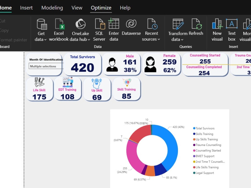The image size is (251, 188).
Task: Click Legal Support legend color marker
Action: pos(194,173)
